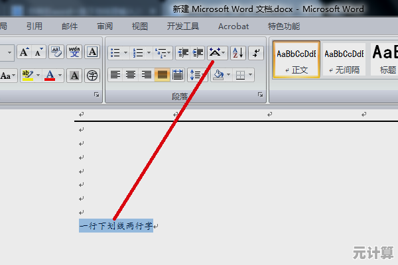
Task: Open the Paragraph dialog launcher
Action: click(x=260, y=95)
